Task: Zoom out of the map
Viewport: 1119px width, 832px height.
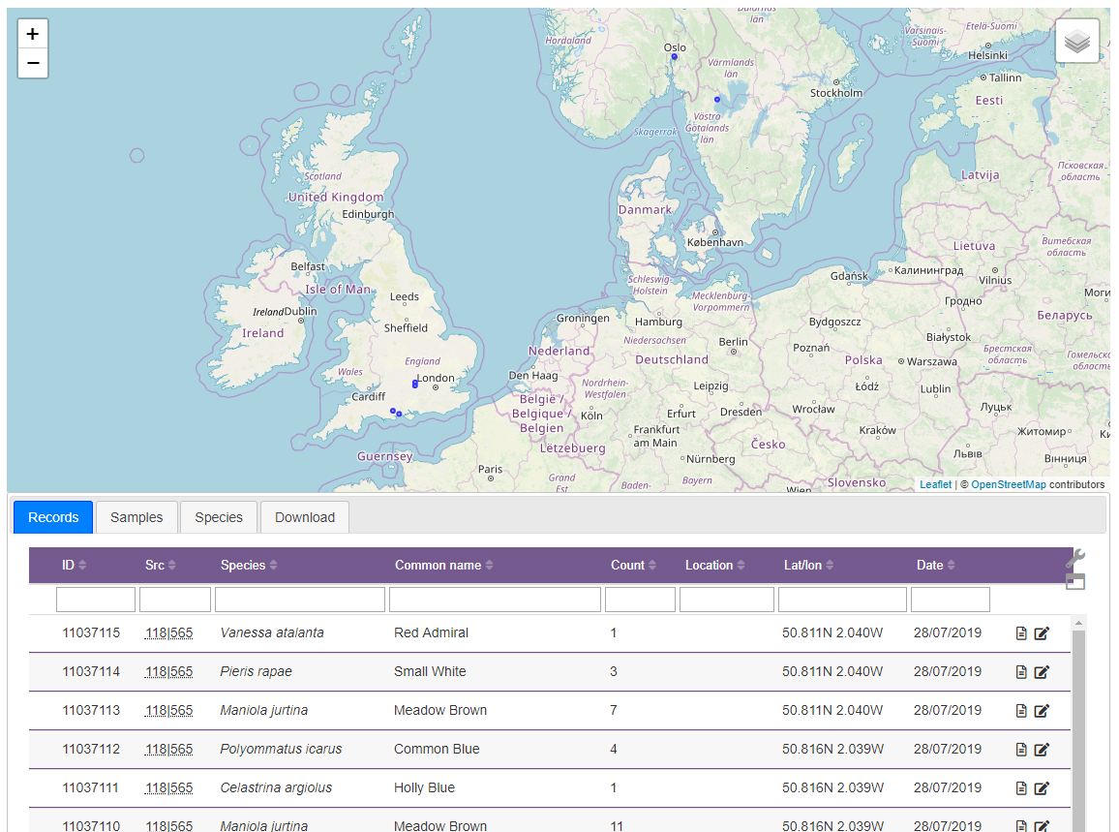Action: [x=33, y=63]
